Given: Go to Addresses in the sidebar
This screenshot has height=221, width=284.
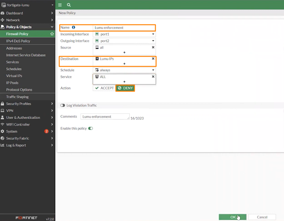Looking at the screenshot, I should point(14,48).
